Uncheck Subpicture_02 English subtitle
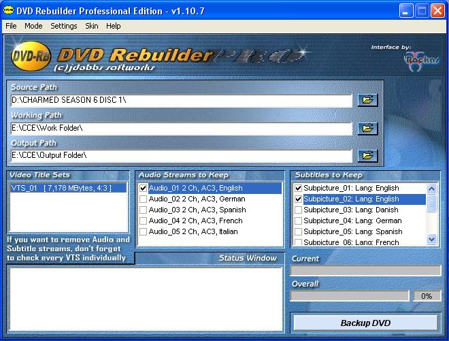Viewport: 449px width, 341px height. click(298, 199)
